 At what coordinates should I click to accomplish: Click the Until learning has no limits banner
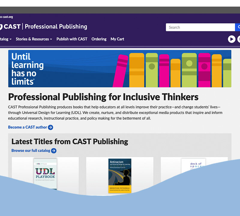pyautogui.click(x=120, y=69)
